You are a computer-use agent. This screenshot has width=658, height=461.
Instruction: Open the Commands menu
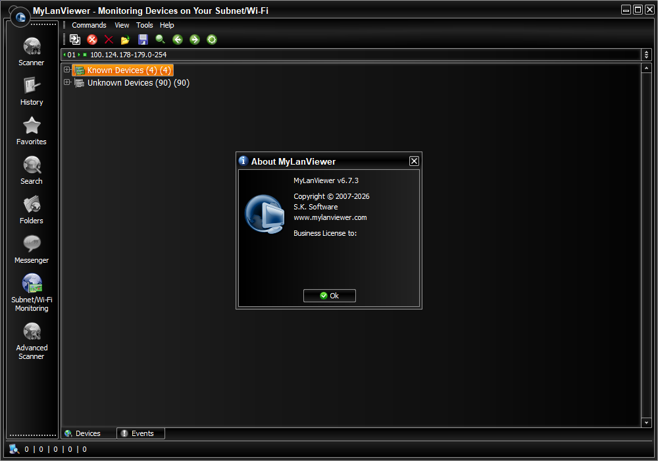click(89, 25)
